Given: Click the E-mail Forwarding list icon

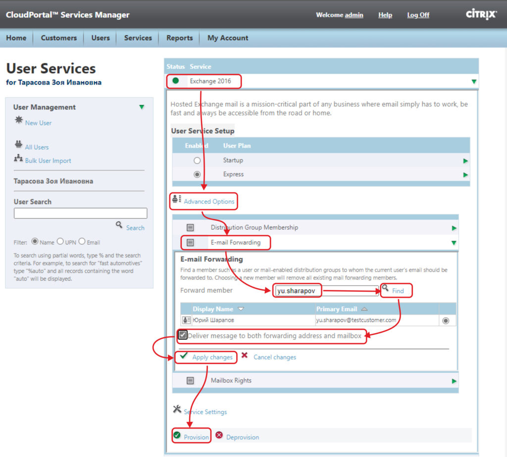Looking at the screenshot, I should click(190, 242).
